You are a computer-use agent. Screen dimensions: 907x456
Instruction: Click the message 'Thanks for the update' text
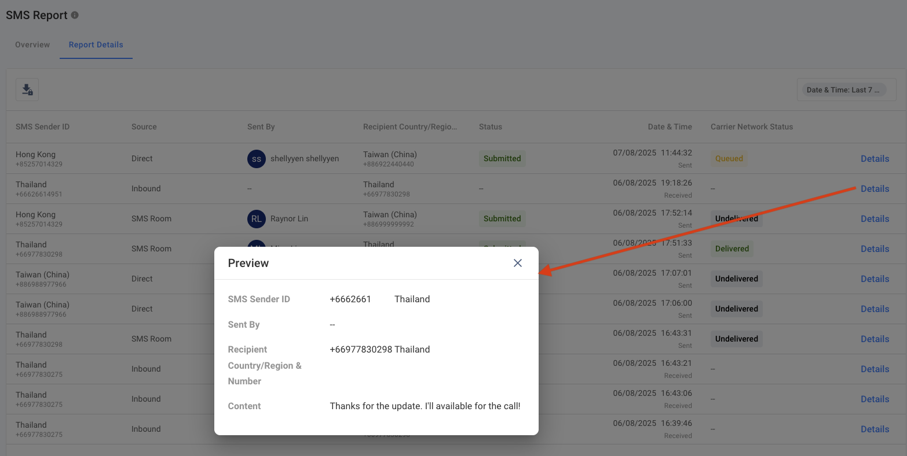425,406
